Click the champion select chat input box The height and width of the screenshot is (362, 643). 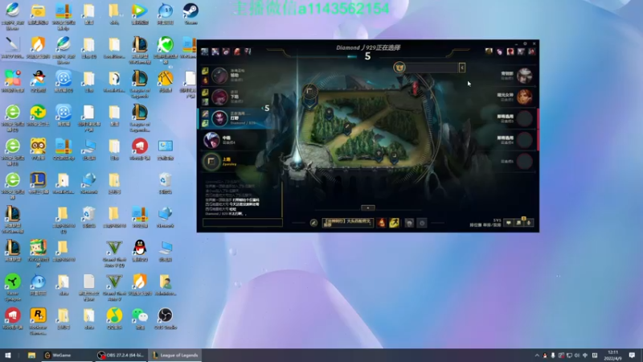[x=243, y=223]
